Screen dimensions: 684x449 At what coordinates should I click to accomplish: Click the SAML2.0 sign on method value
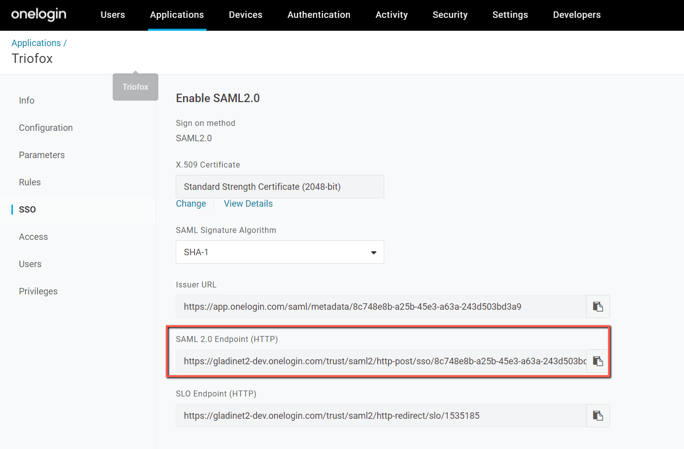[194, 138]
